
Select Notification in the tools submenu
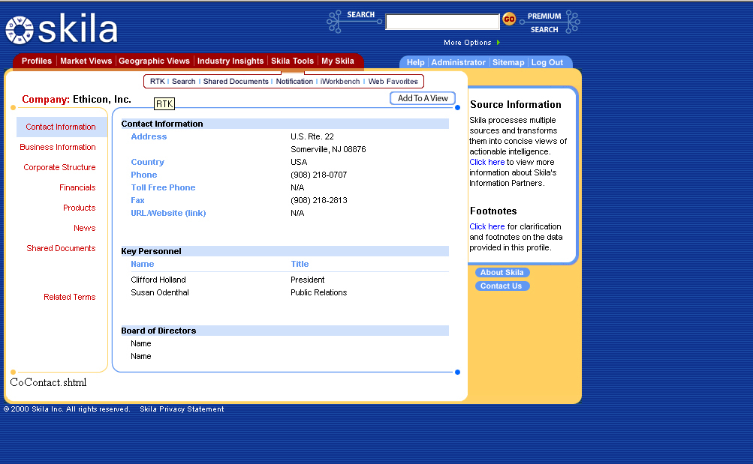tap(294, 82)
